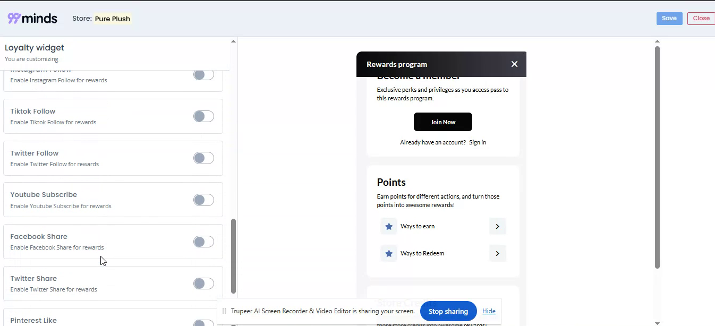Click the 99minds logo
This screenshot has width=715, height=326.
32,18
